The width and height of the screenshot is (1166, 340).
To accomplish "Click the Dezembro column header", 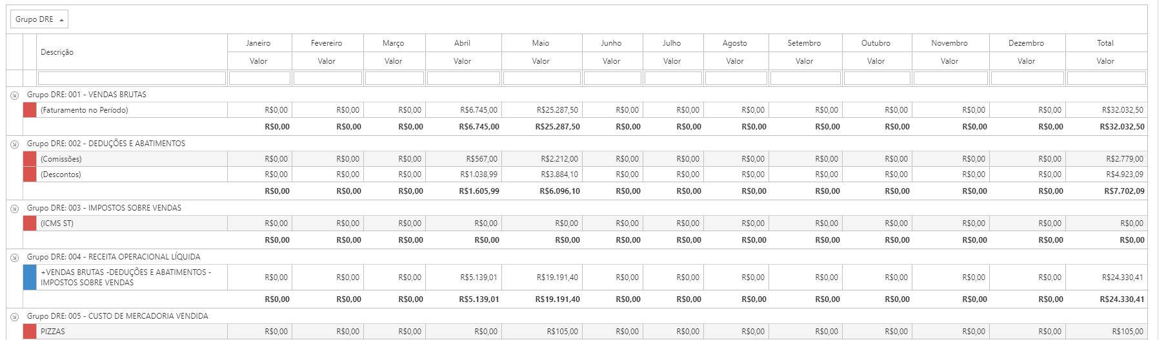I will pyautogui.click(x=1026, y=43).
